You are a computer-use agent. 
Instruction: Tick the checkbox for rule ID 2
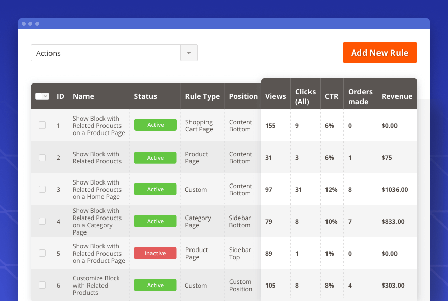(42, 158)
